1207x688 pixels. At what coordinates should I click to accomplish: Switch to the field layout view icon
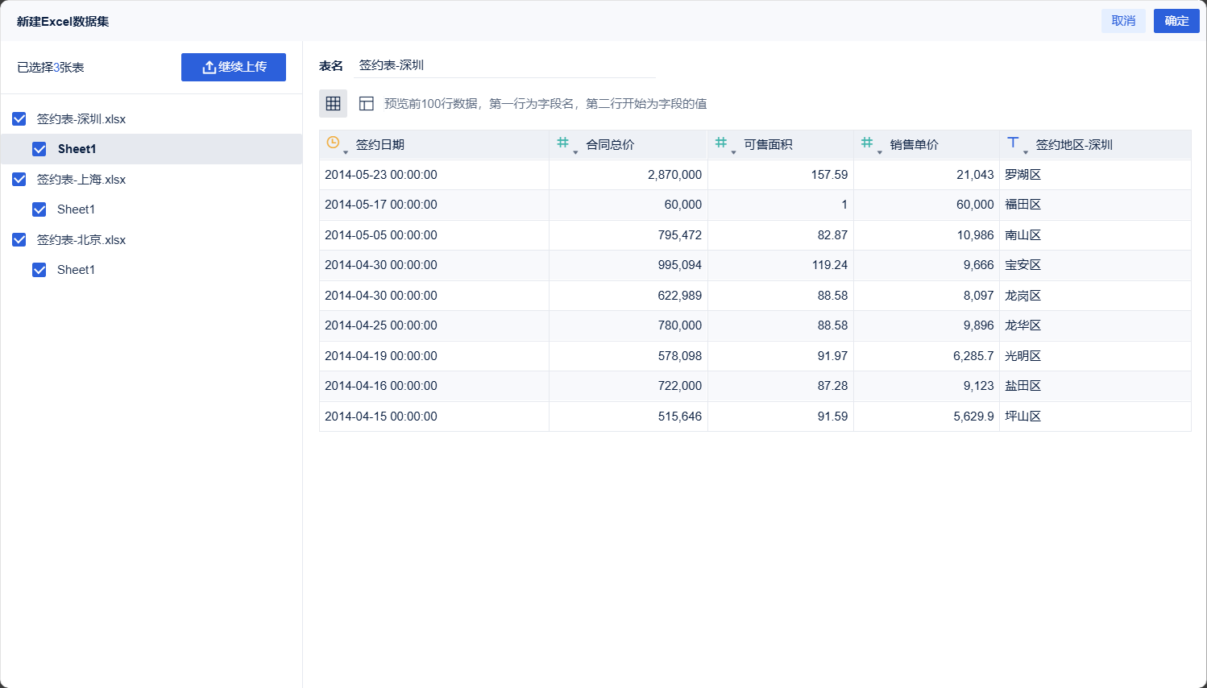pos(366,103)
